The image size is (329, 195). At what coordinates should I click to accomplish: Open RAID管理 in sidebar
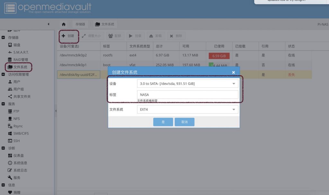coord(20,60)
